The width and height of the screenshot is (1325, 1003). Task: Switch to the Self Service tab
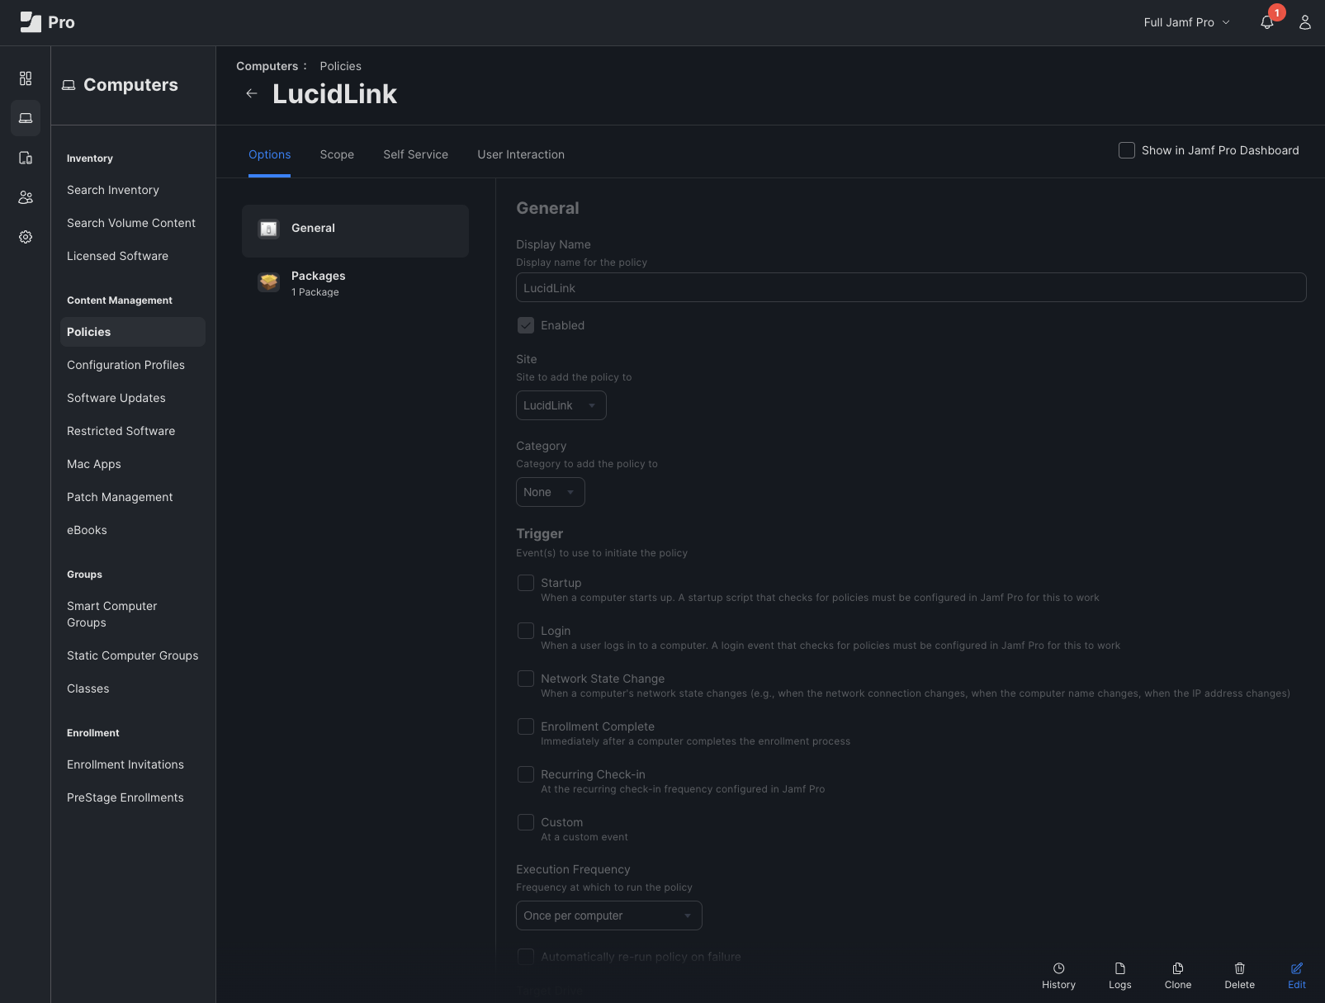click(x=416, y=154)
